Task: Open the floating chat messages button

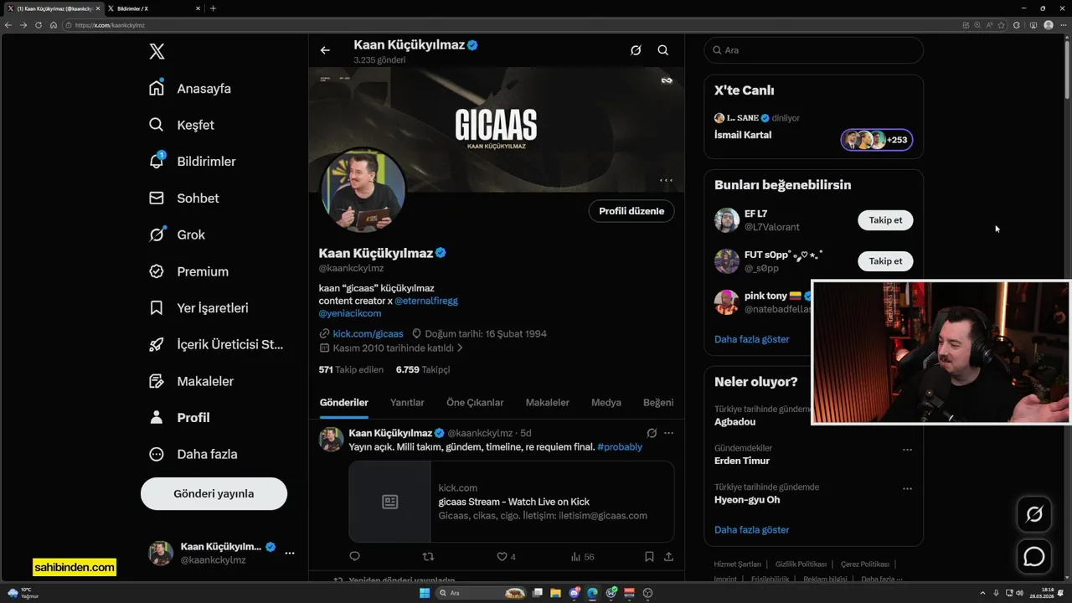Action: 1034,556
